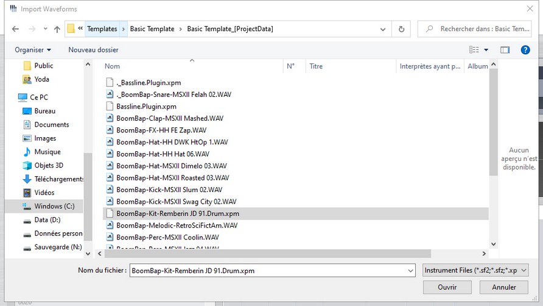
Task: Change view layout icon
Action: click(474, 50)
